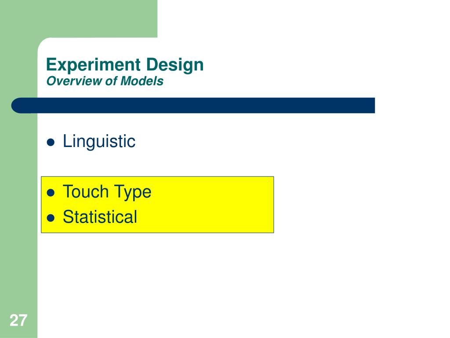The width and height of the screenshot is (450, 338).
Task: Click the rounded left end of blue bar
Action: point(18,105)
